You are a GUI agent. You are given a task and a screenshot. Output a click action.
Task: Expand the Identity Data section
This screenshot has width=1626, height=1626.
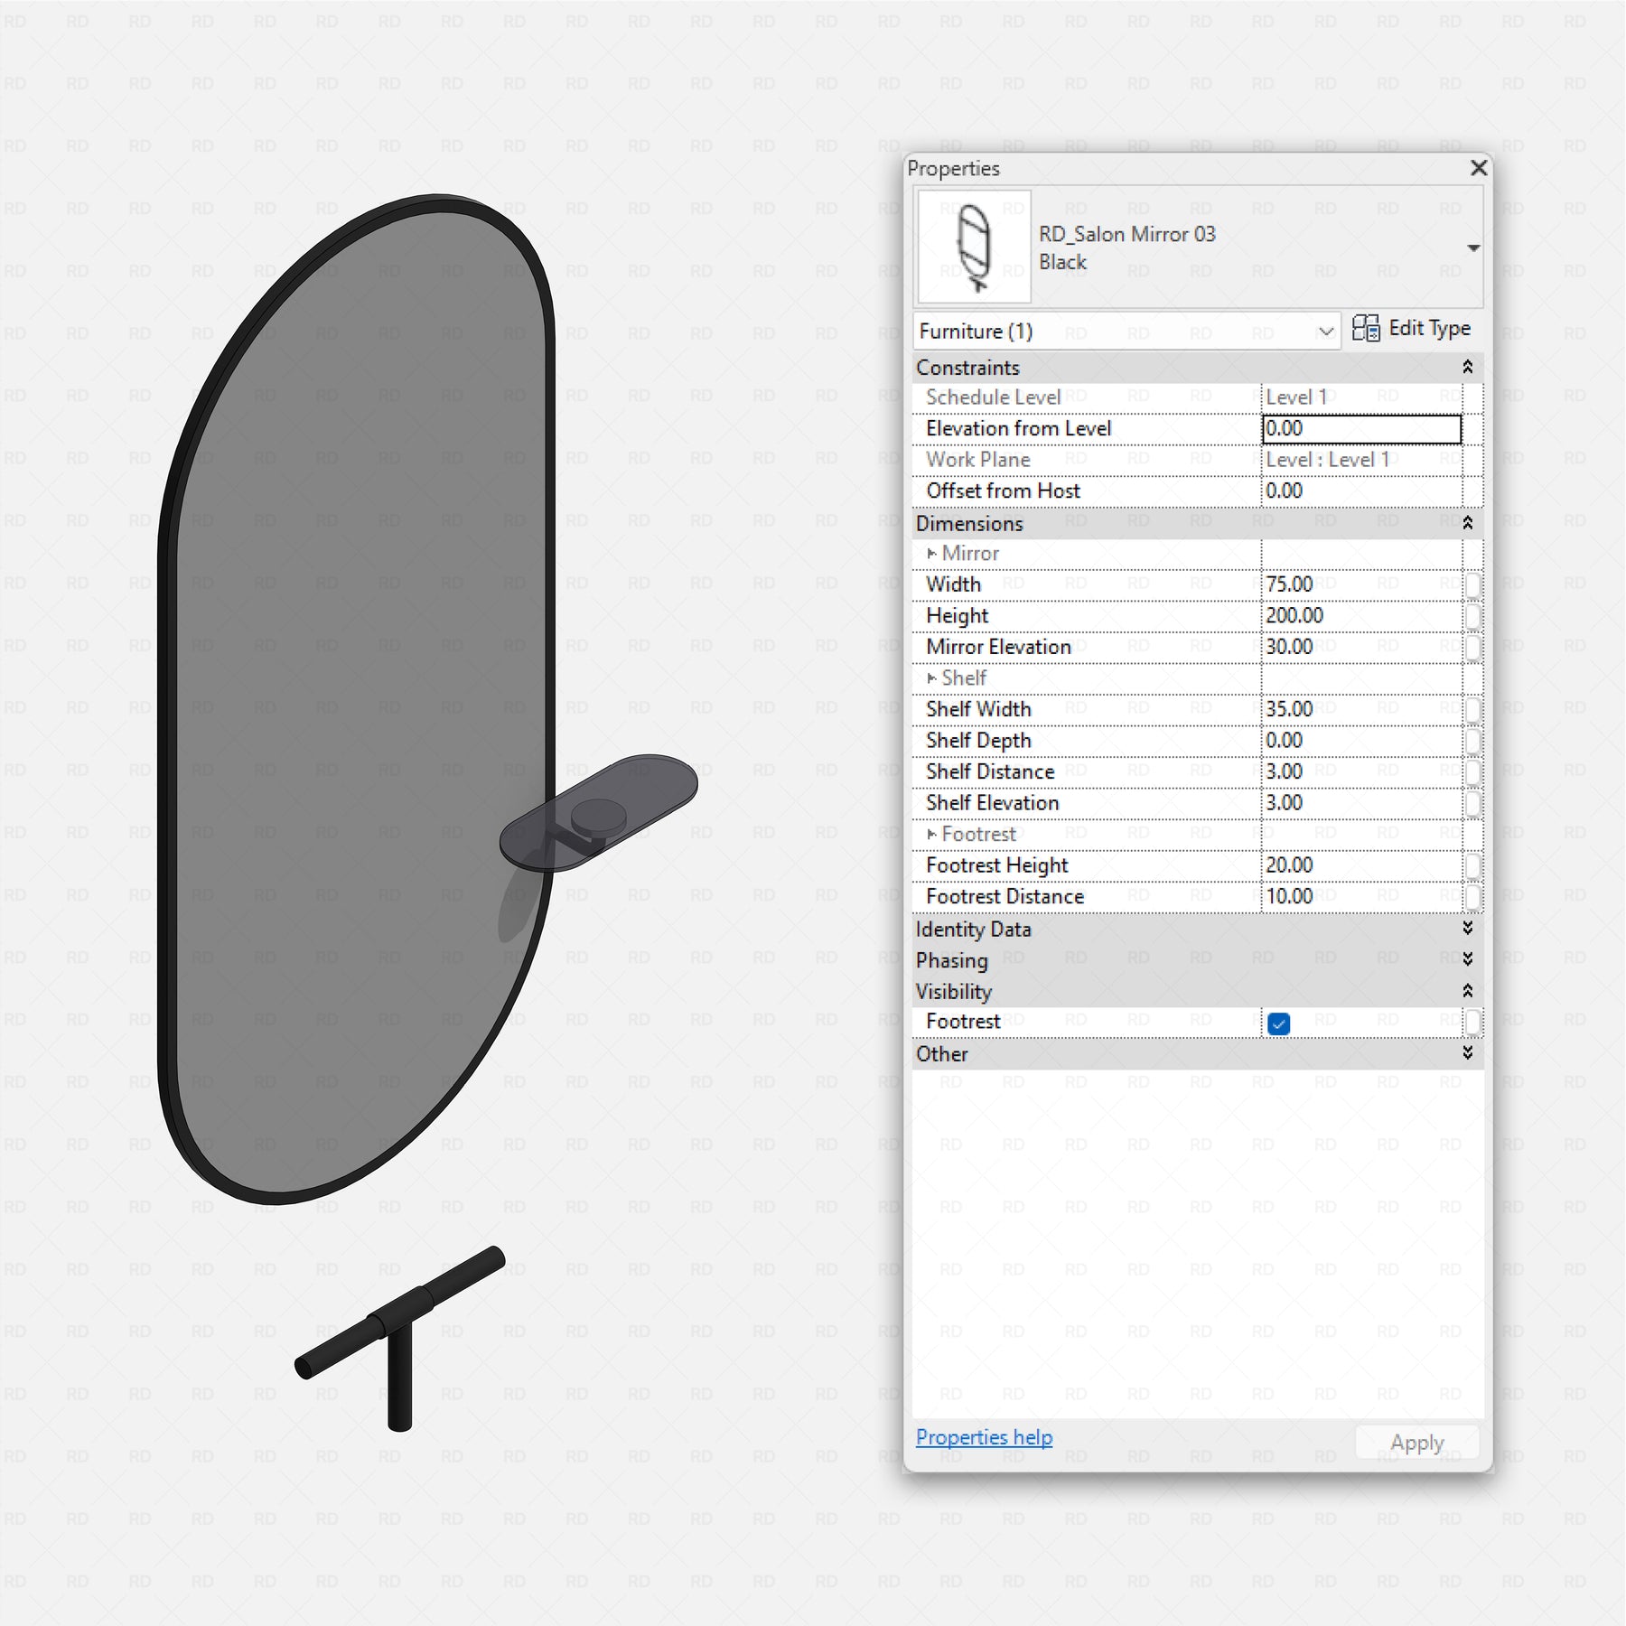click(1467, 929)
